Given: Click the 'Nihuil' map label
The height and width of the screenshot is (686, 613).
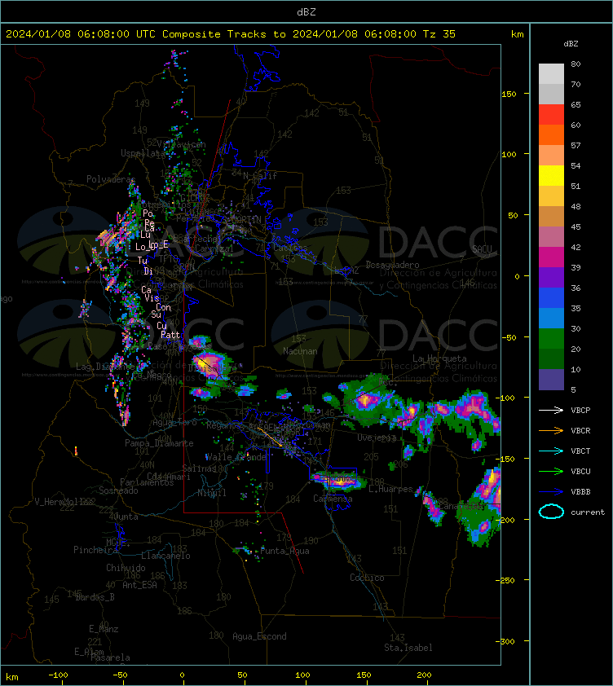Looking at the screenshot, I should pyautogui.click(x=212, y=493).
